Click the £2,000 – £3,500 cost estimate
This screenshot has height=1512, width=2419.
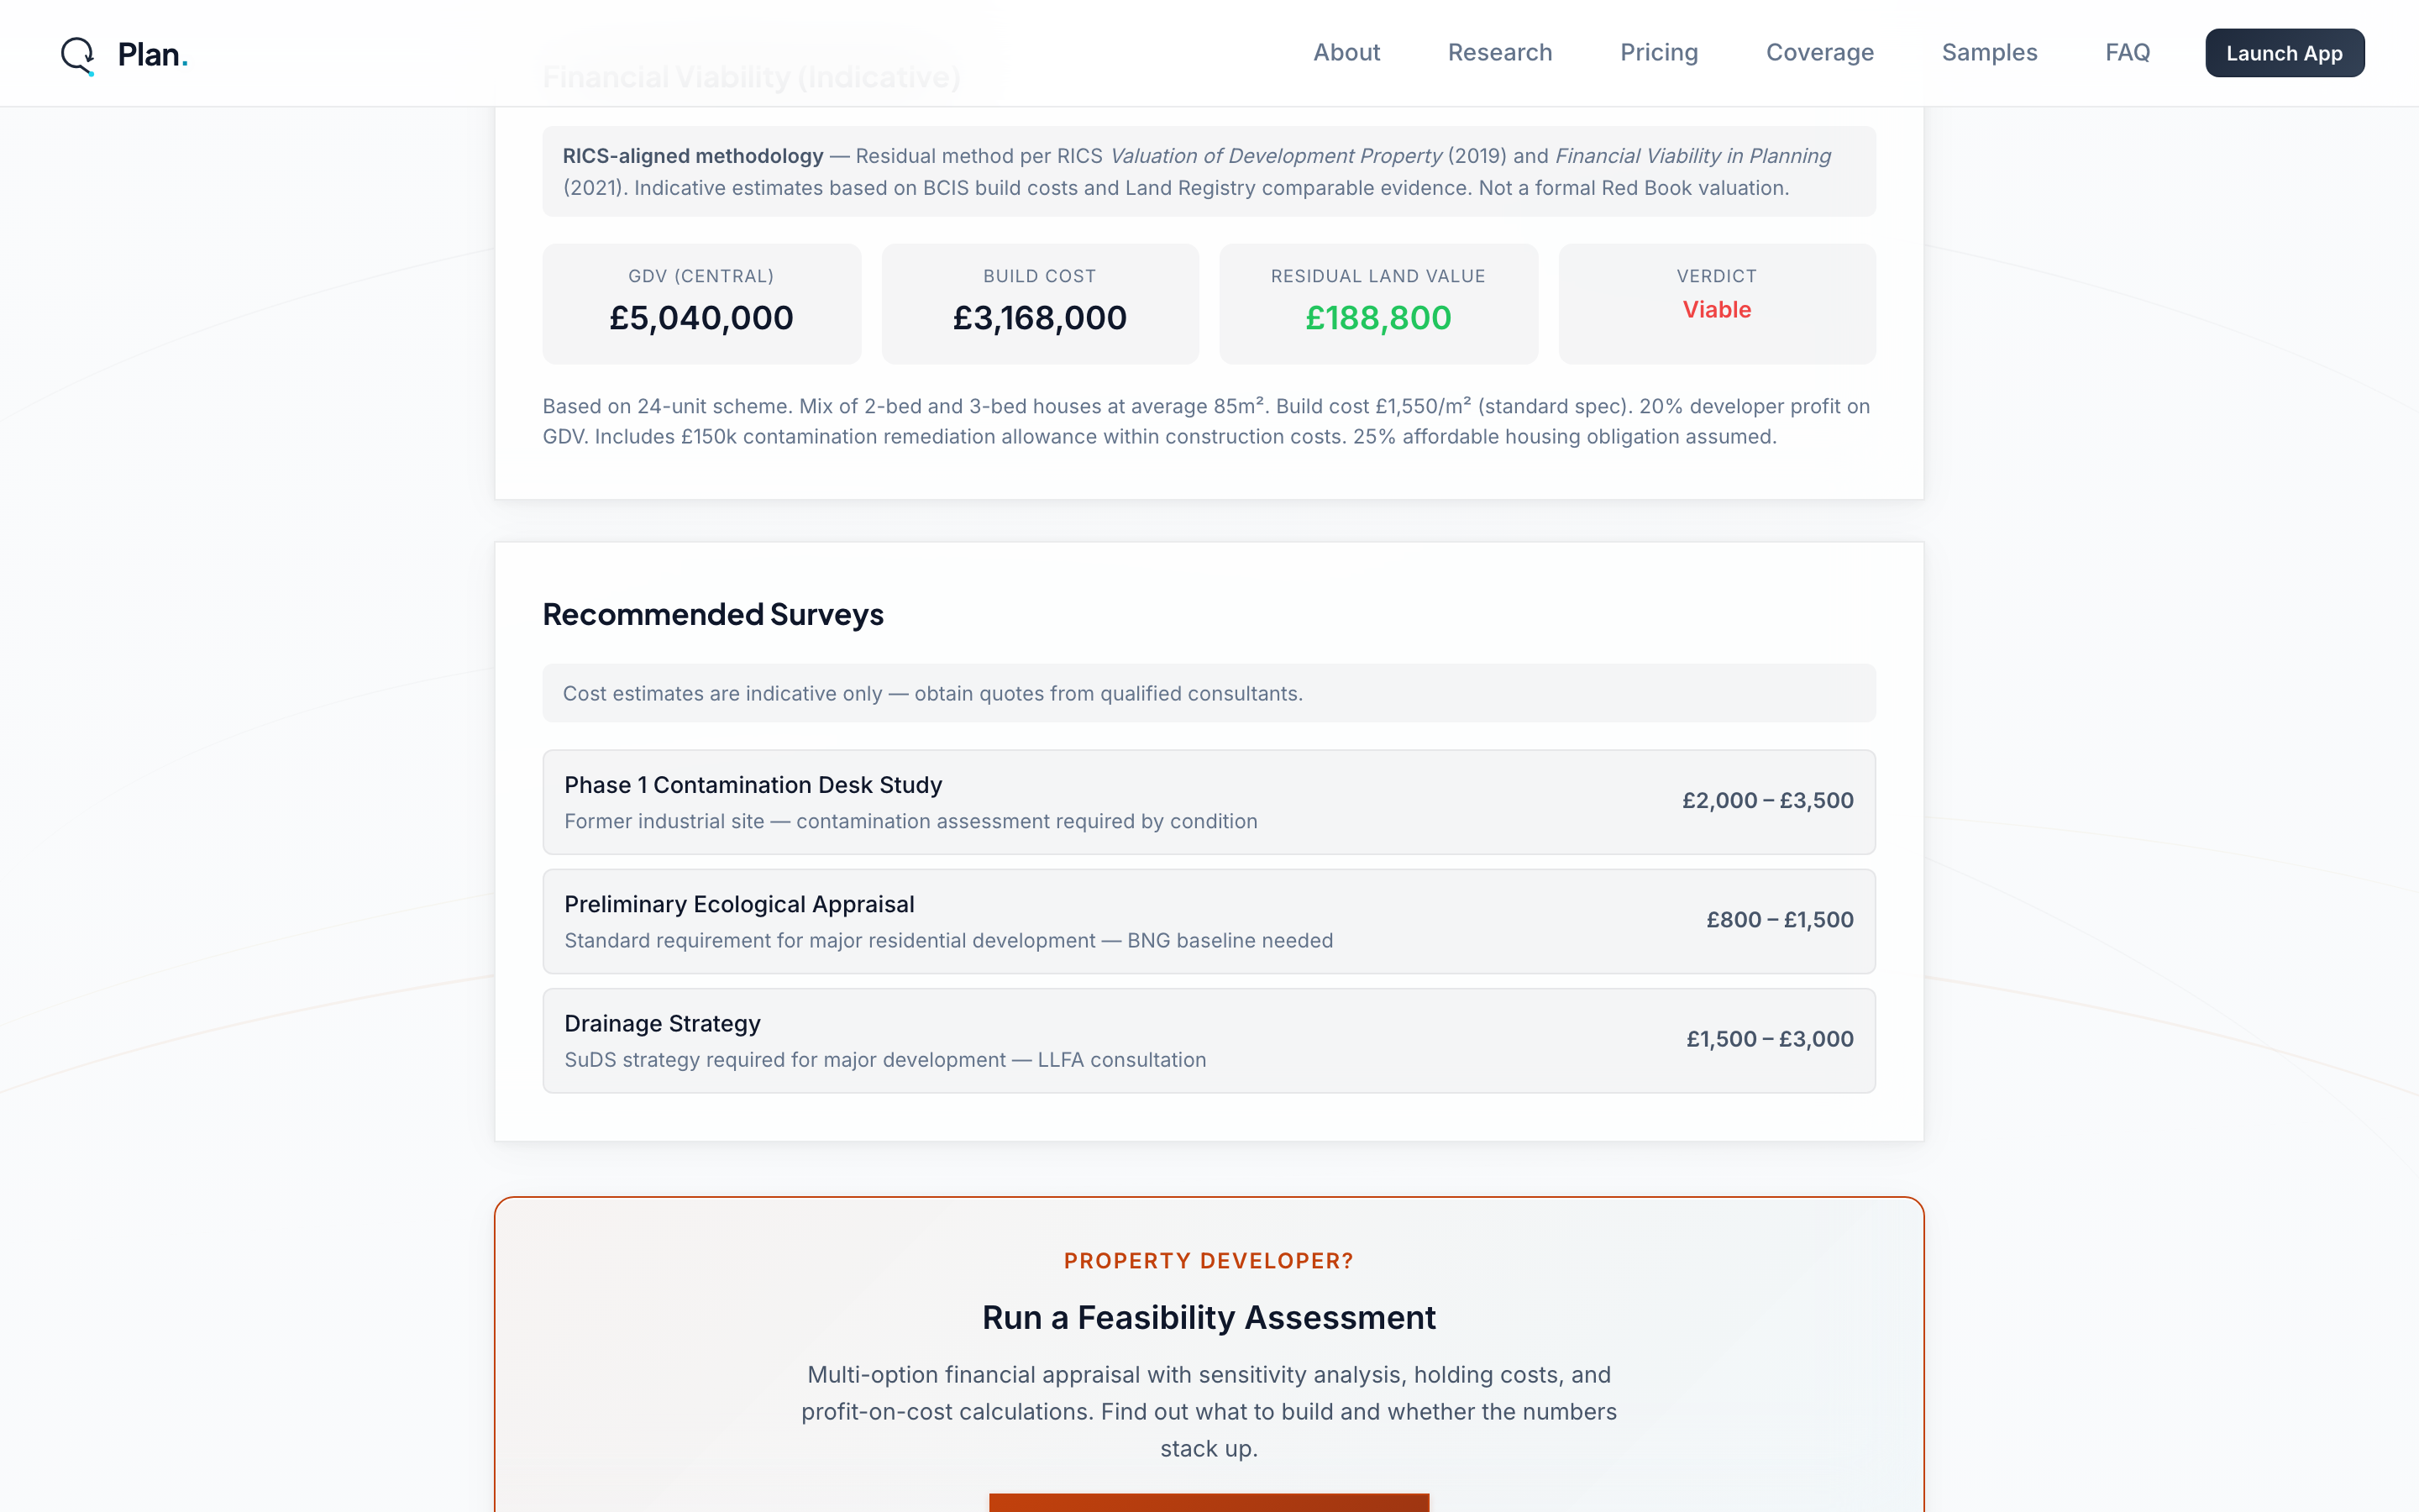click(1766, 800)
